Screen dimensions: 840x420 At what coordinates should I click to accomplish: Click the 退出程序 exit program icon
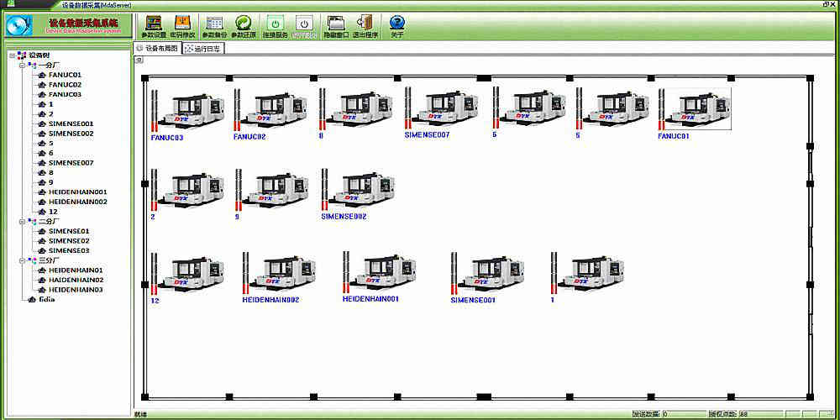point(365,23)
